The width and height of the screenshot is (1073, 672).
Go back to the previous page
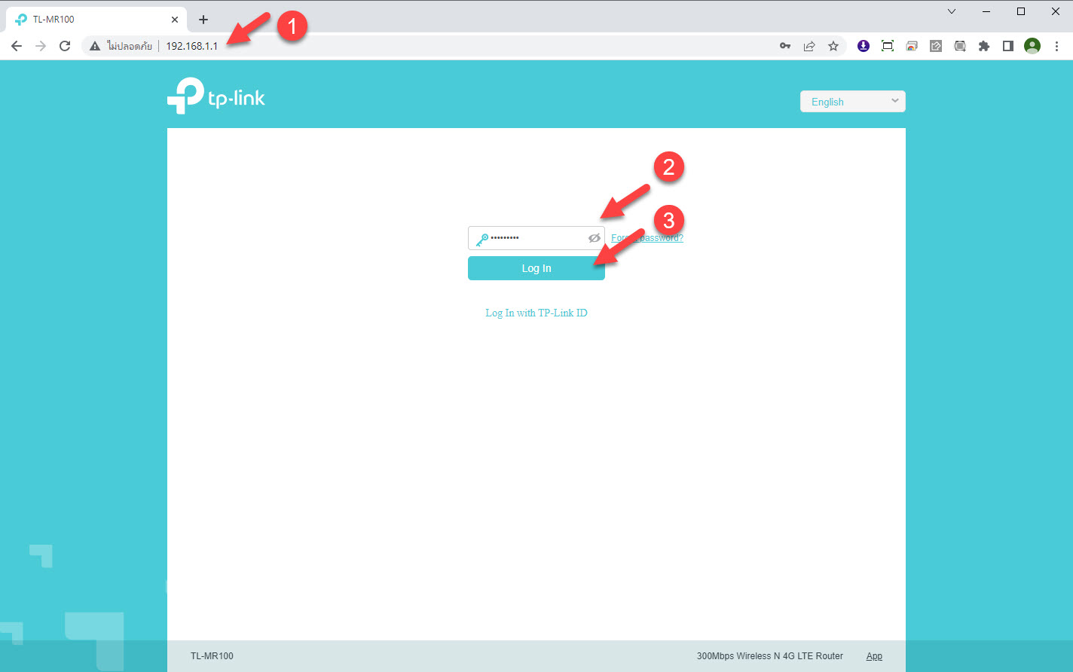(x=17, y=46)
